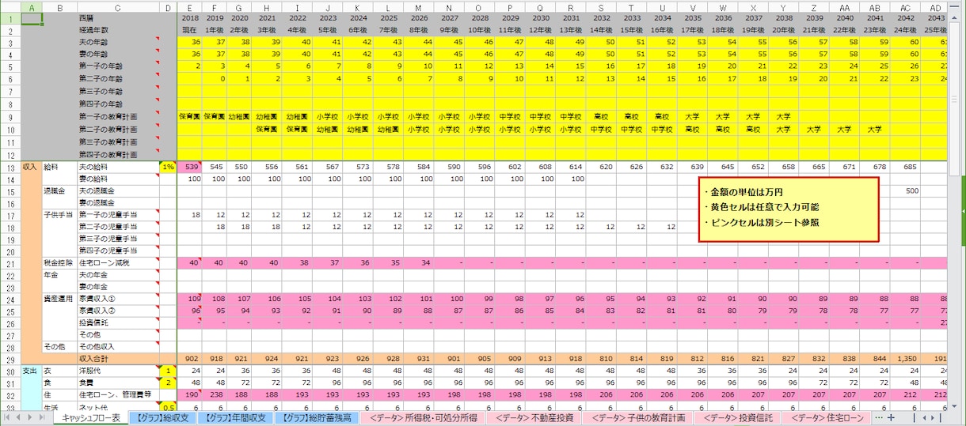Click the 子供手当 category label
The width and height of the screenshot is (966, 426).
pyautogui.click(x=59, y=215)
